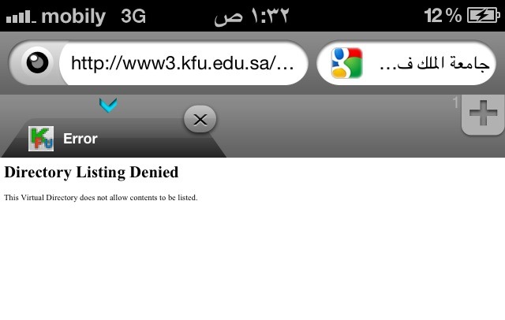505x320 pixels.
Task: Tap the eye icon in the address bar
Action: tap(37, 62)
